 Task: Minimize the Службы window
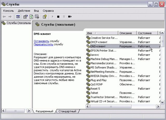[x=150, y=4]
